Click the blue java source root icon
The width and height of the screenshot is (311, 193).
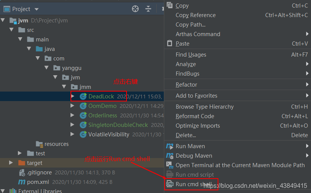(39, 49)
